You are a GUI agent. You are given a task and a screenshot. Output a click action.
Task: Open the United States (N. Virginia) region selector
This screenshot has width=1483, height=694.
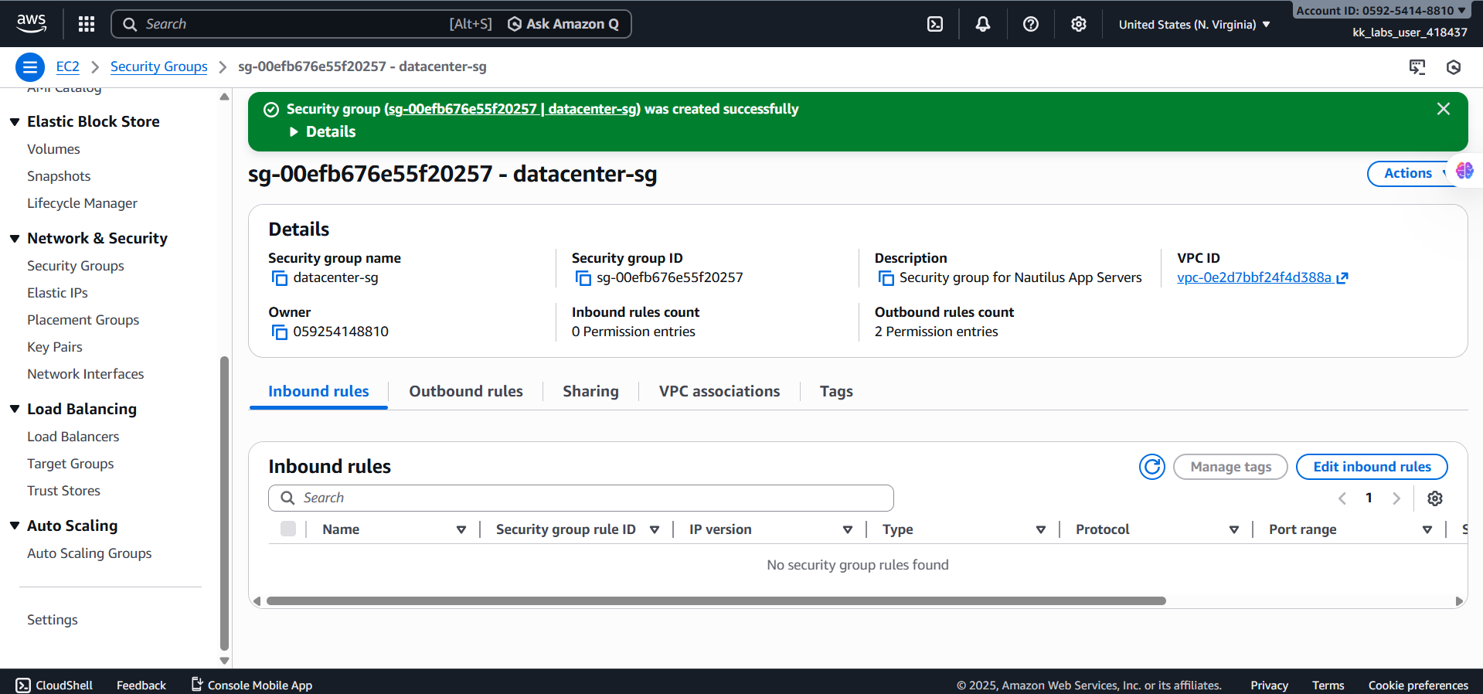pyautogui.click(x=1194, y=25)
